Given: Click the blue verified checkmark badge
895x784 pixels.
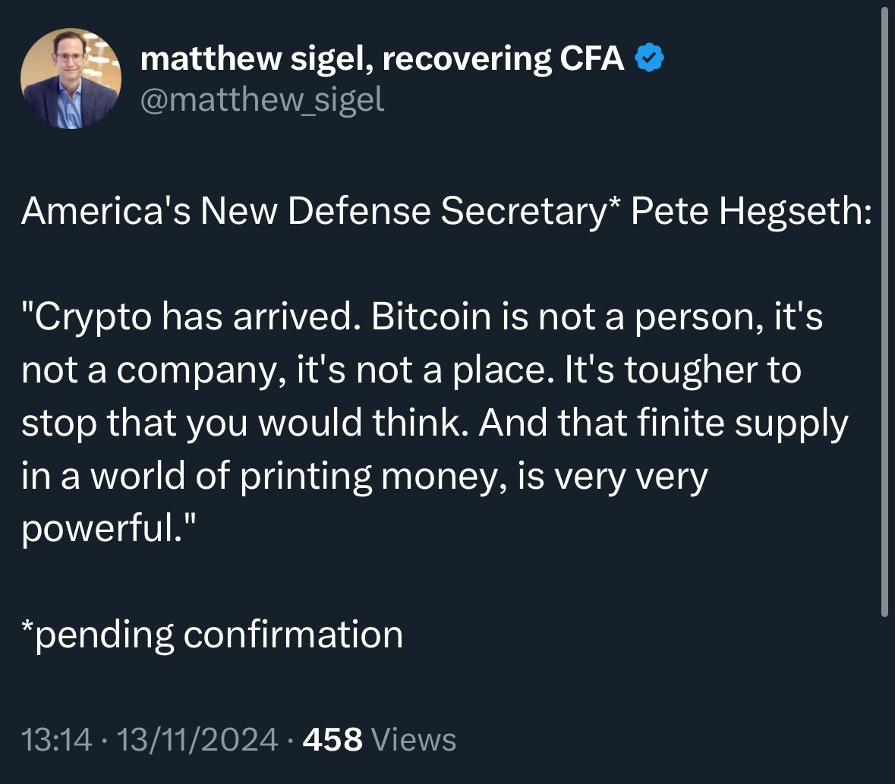Looking at the screenshot, I should pos(650,58).
